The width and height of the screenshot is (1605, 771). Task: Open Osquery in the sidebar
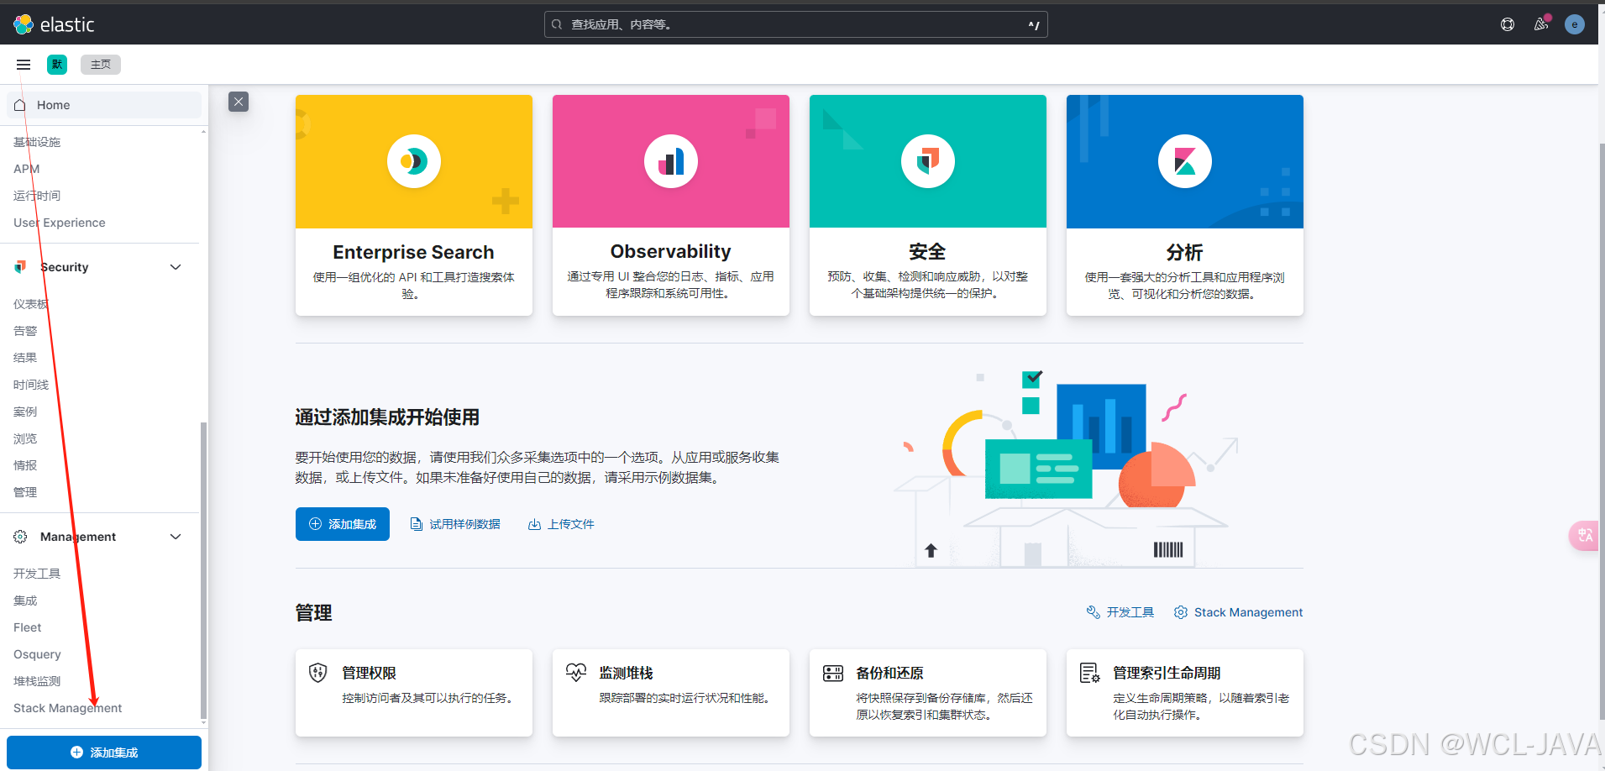tap(37, 654)
